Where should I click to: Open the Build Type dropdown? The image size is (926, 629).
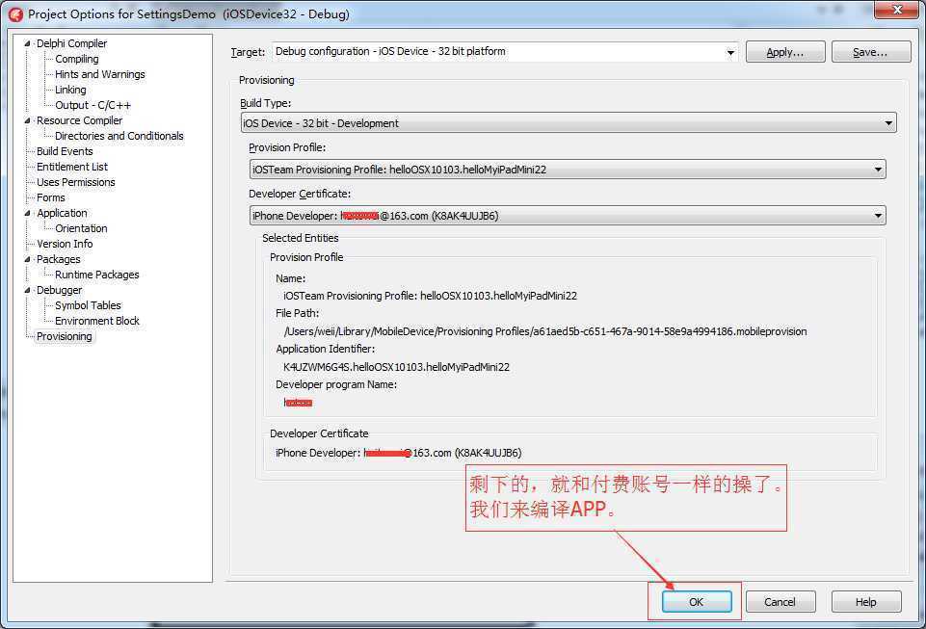[888, 123]
